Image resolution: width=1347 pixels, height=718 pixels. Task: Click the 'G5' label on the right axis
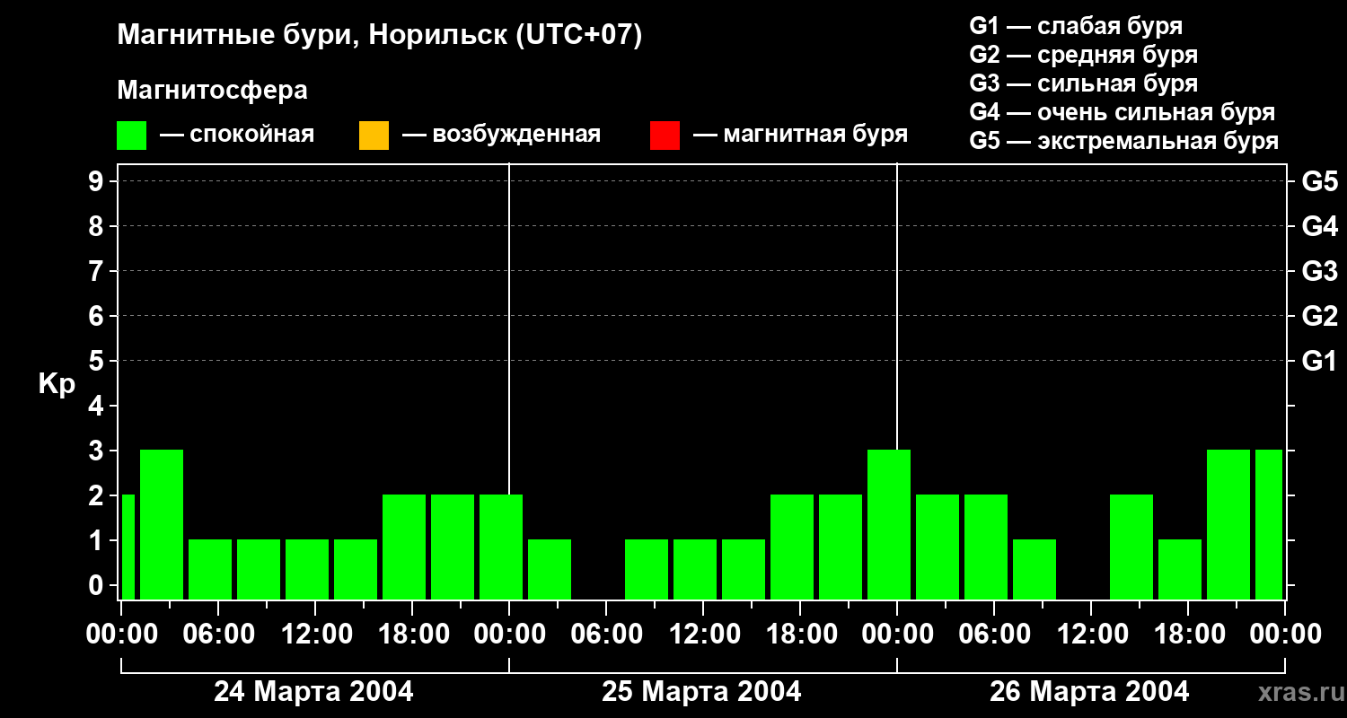1319,181
